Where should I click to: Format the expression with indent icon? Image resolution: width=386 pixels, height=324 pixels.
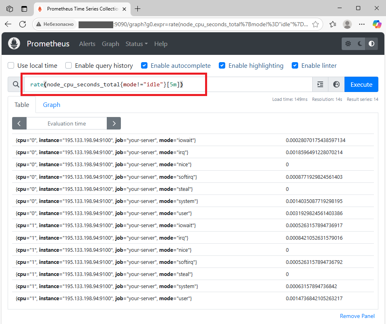coord(320,84)
